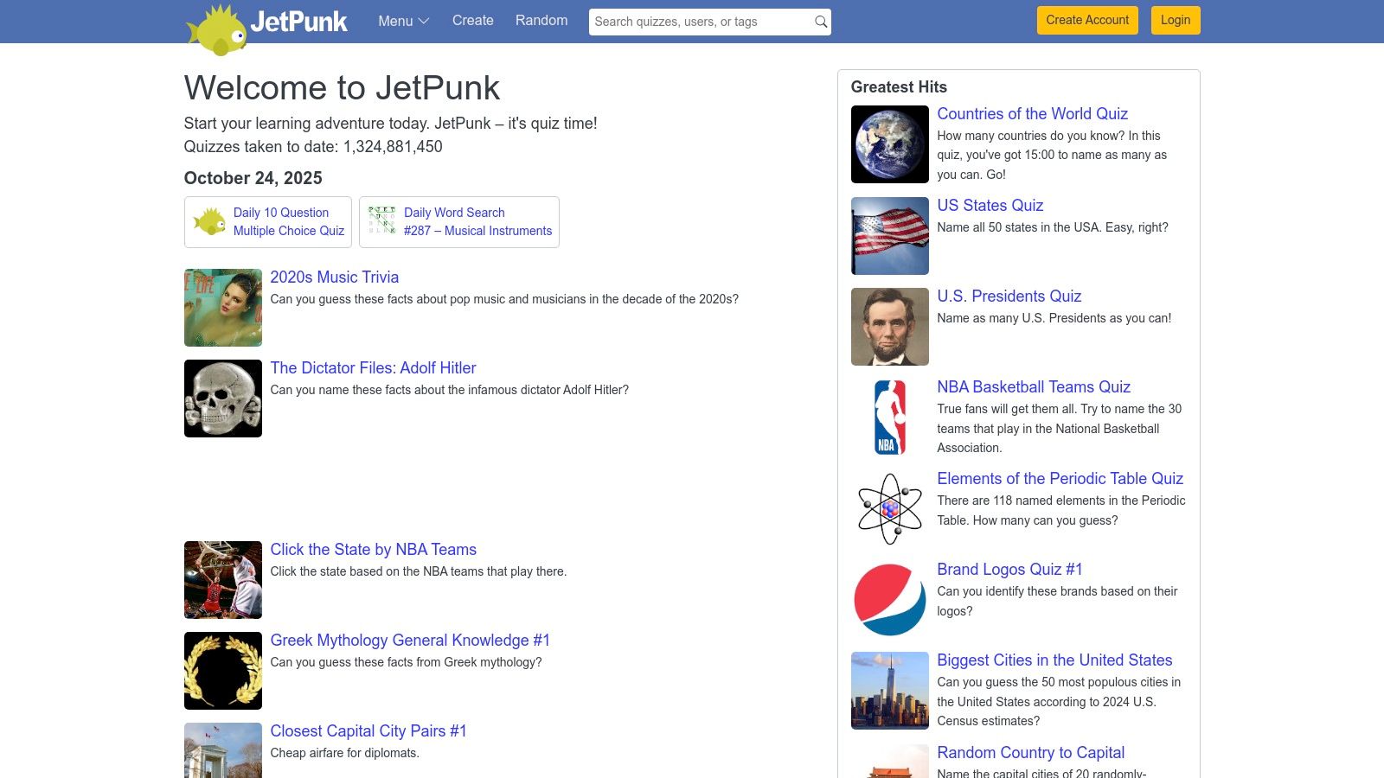Click Create in the top navigation
1384x778 pixels.
(x=472, y=20)
